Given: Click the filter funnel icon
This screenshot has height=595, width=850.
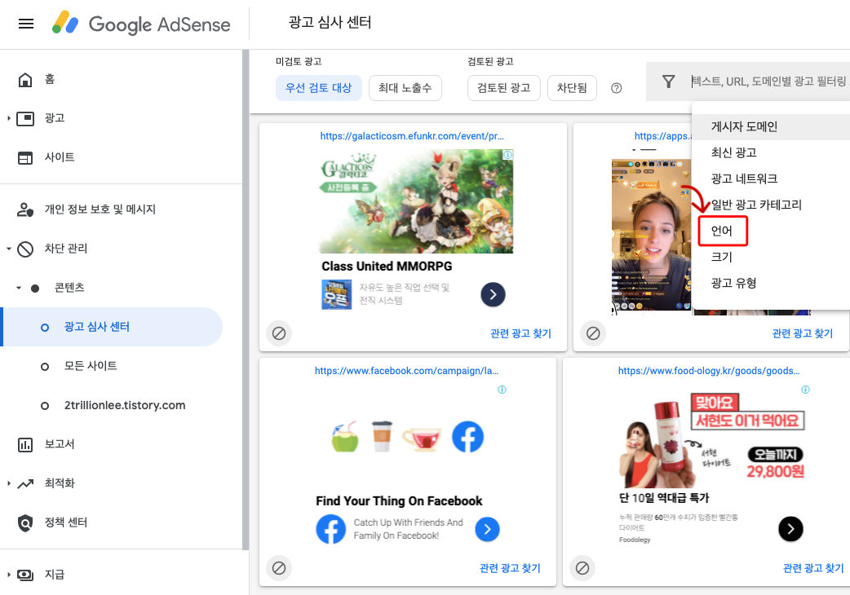Looking at the screenshot, I should point(668,82).
